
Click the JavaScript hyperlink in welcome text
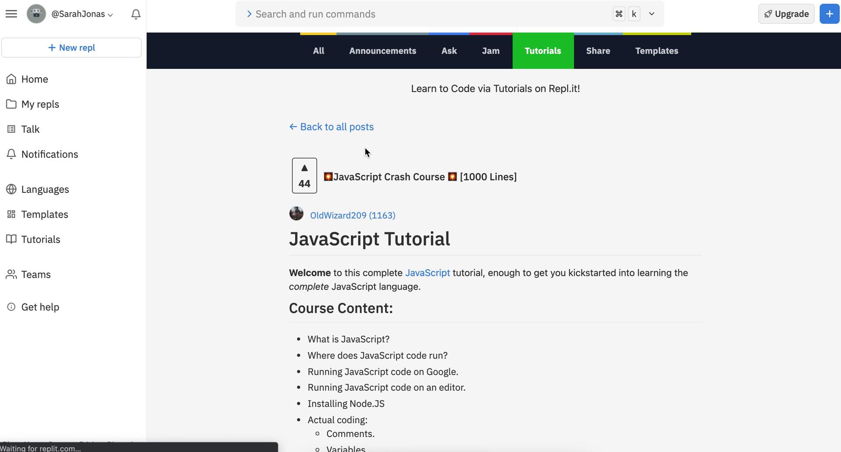[x=428, y=273]
